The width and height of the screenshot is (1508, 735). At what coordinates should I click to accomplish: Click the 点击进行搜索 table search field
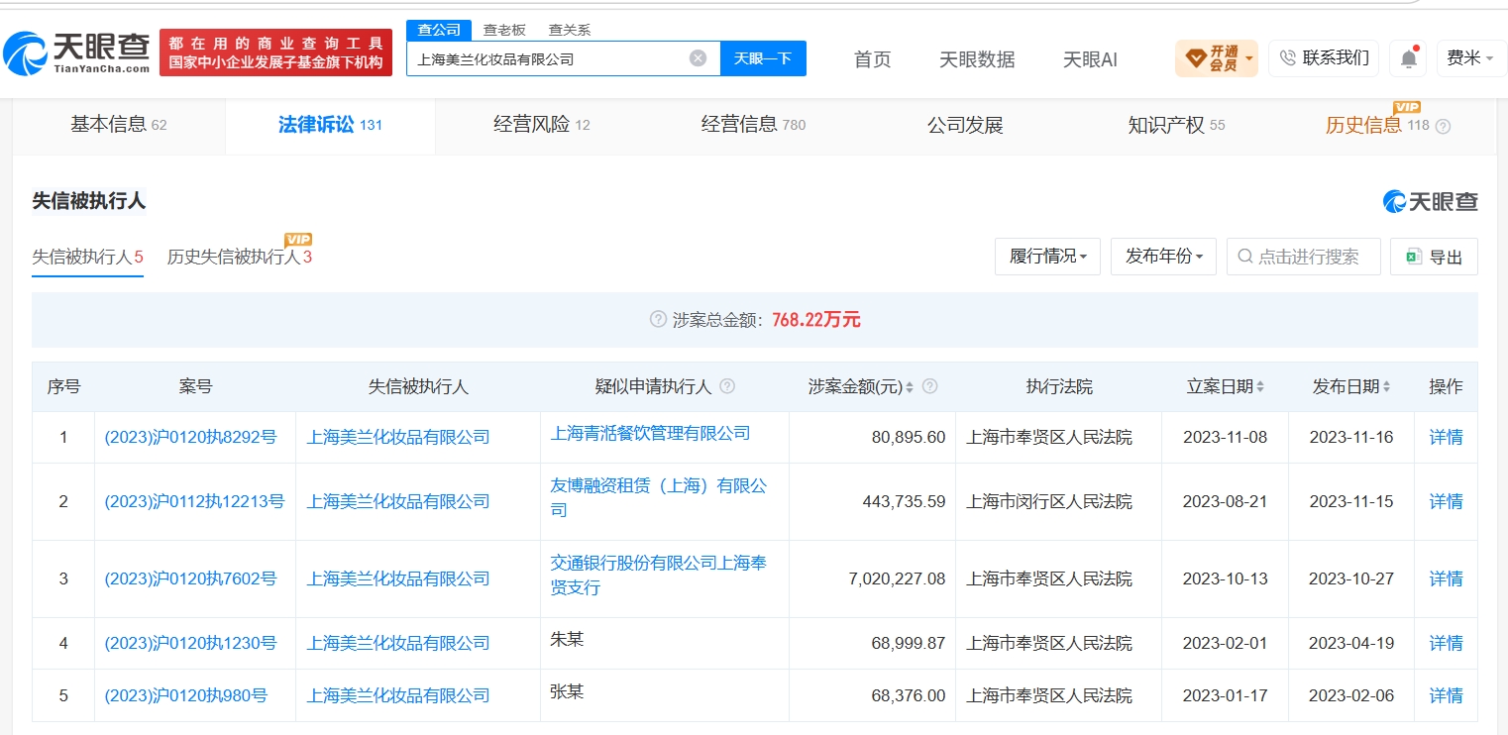point(1304,257)
